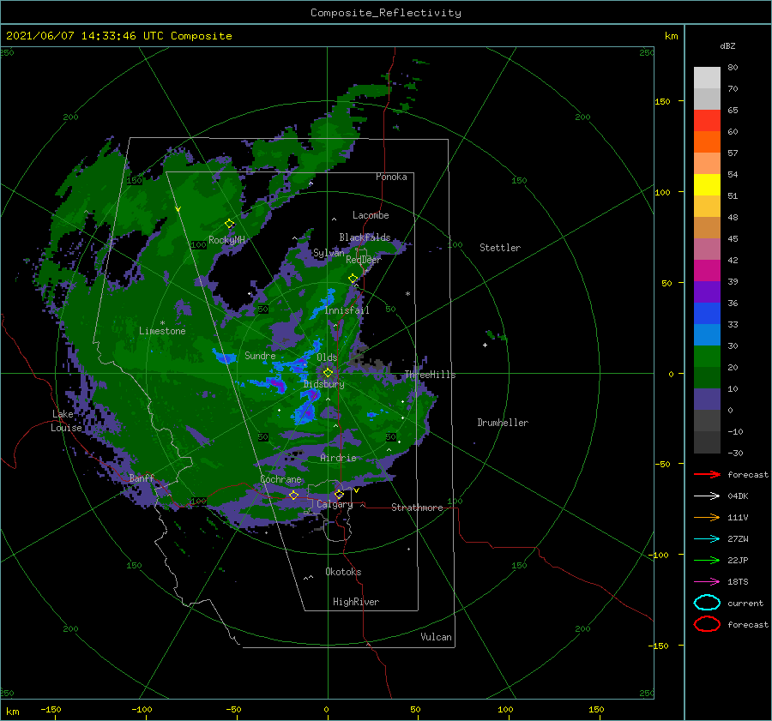Viewport: 772px width, 721px height.
Task: Click the ThreeHills town label
Action: coord(431,375)
